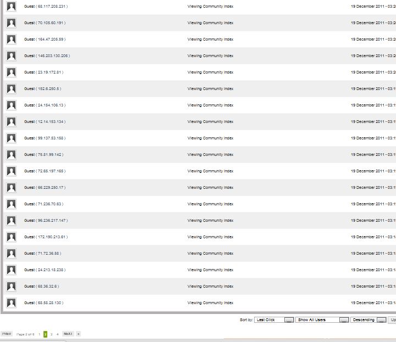Click IP text 164.47.205.59

point(51,40)
